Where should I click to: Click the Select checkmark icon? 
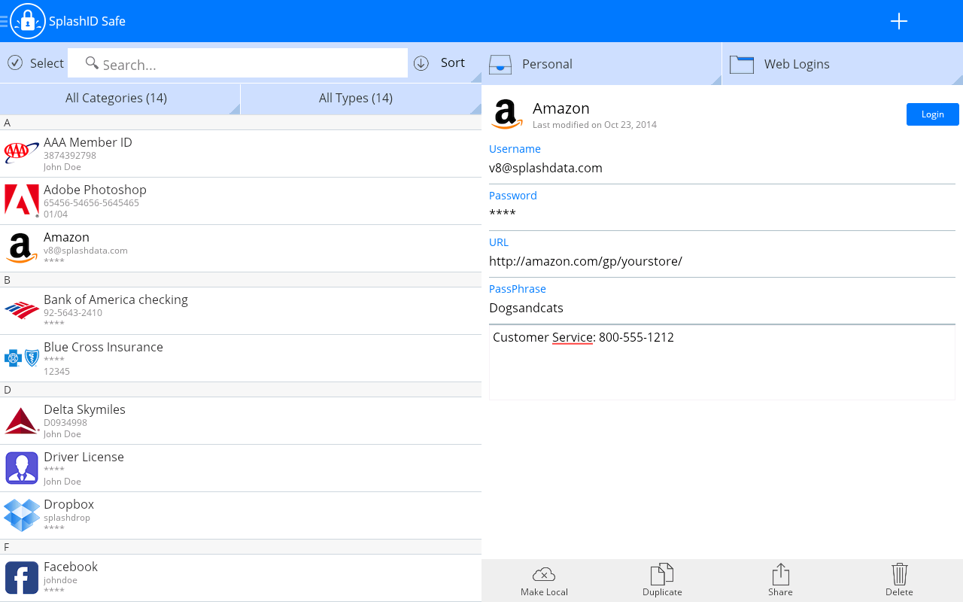click(x=15, y=62)
